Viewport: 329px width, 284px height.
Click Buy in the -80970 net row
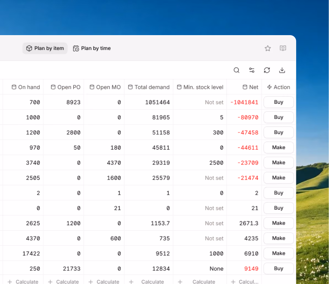[x=278, y=117]
